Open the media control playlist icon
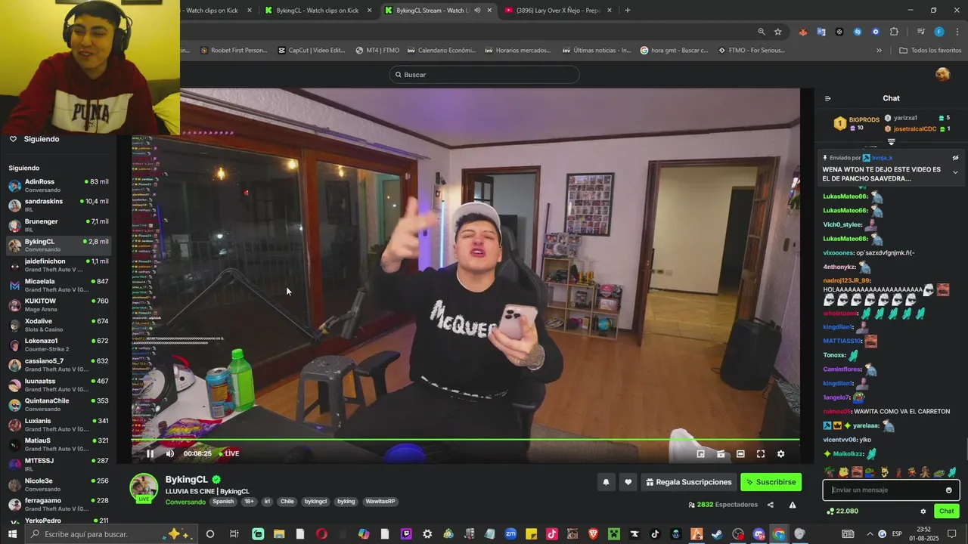This screenshot has height=544, width=968. 921,32
